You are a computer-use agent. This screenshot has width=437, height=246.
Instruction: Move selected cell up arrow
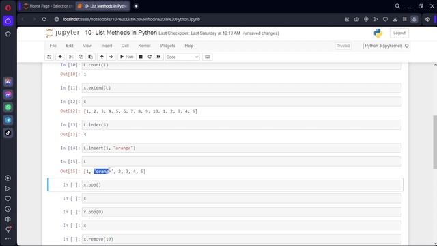[x=102, y=57]
